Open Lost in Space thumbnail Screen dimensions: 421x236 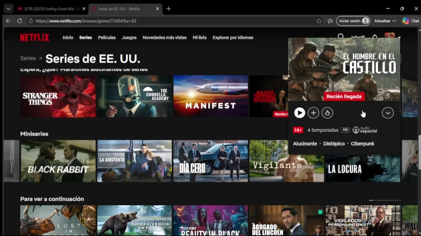[x=58, y=220]
